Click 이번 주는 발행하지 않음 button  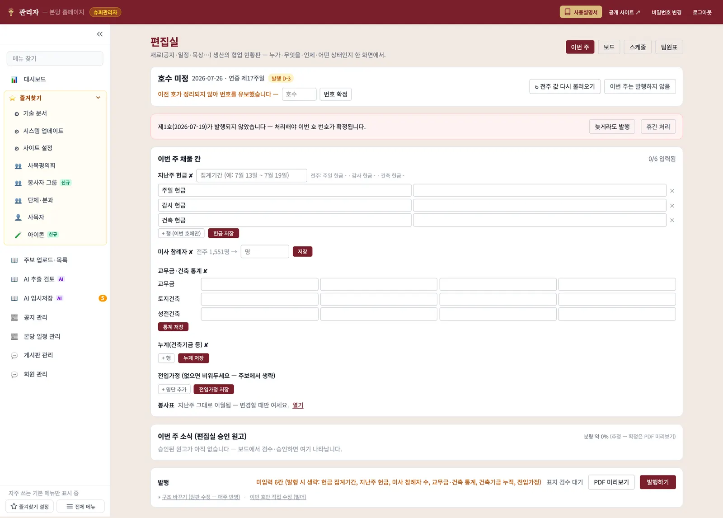(x=640, y=86)
